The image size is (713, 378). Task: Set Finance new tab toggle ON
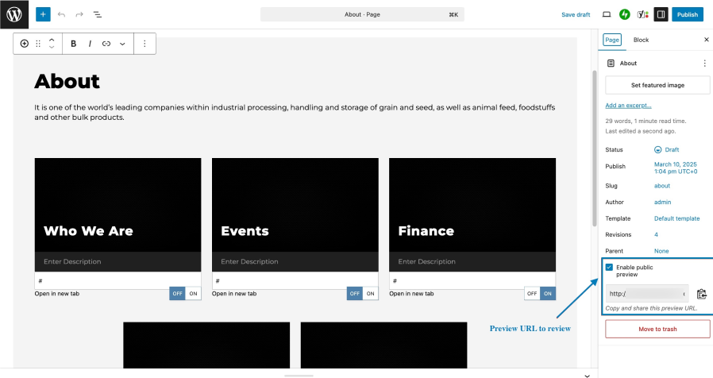coord(548,293)
